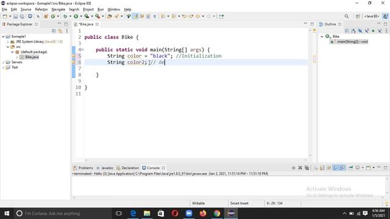390x219 pixels.
Task: Expand the Bike.java tree node
Action: pyautogui.click(x=17, y=57)
